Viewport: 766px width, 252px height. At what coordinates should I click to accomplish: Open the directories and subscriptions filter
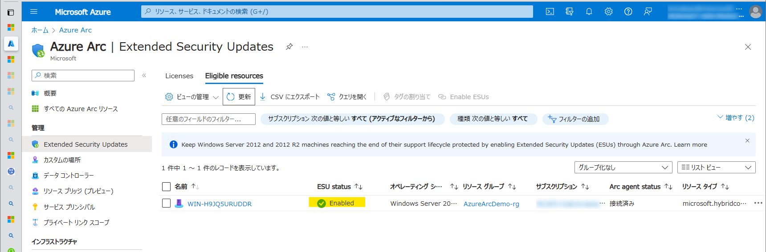coord(570,12)
